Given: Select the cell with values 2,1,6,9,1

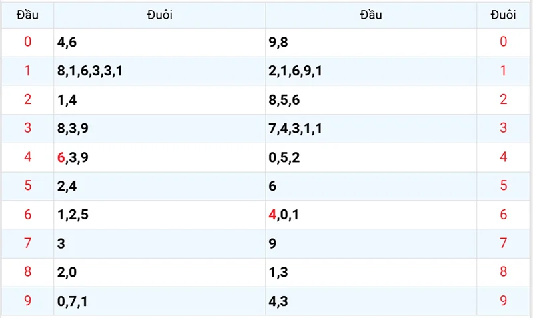Looking at the screenshot, I should [296, 71].
